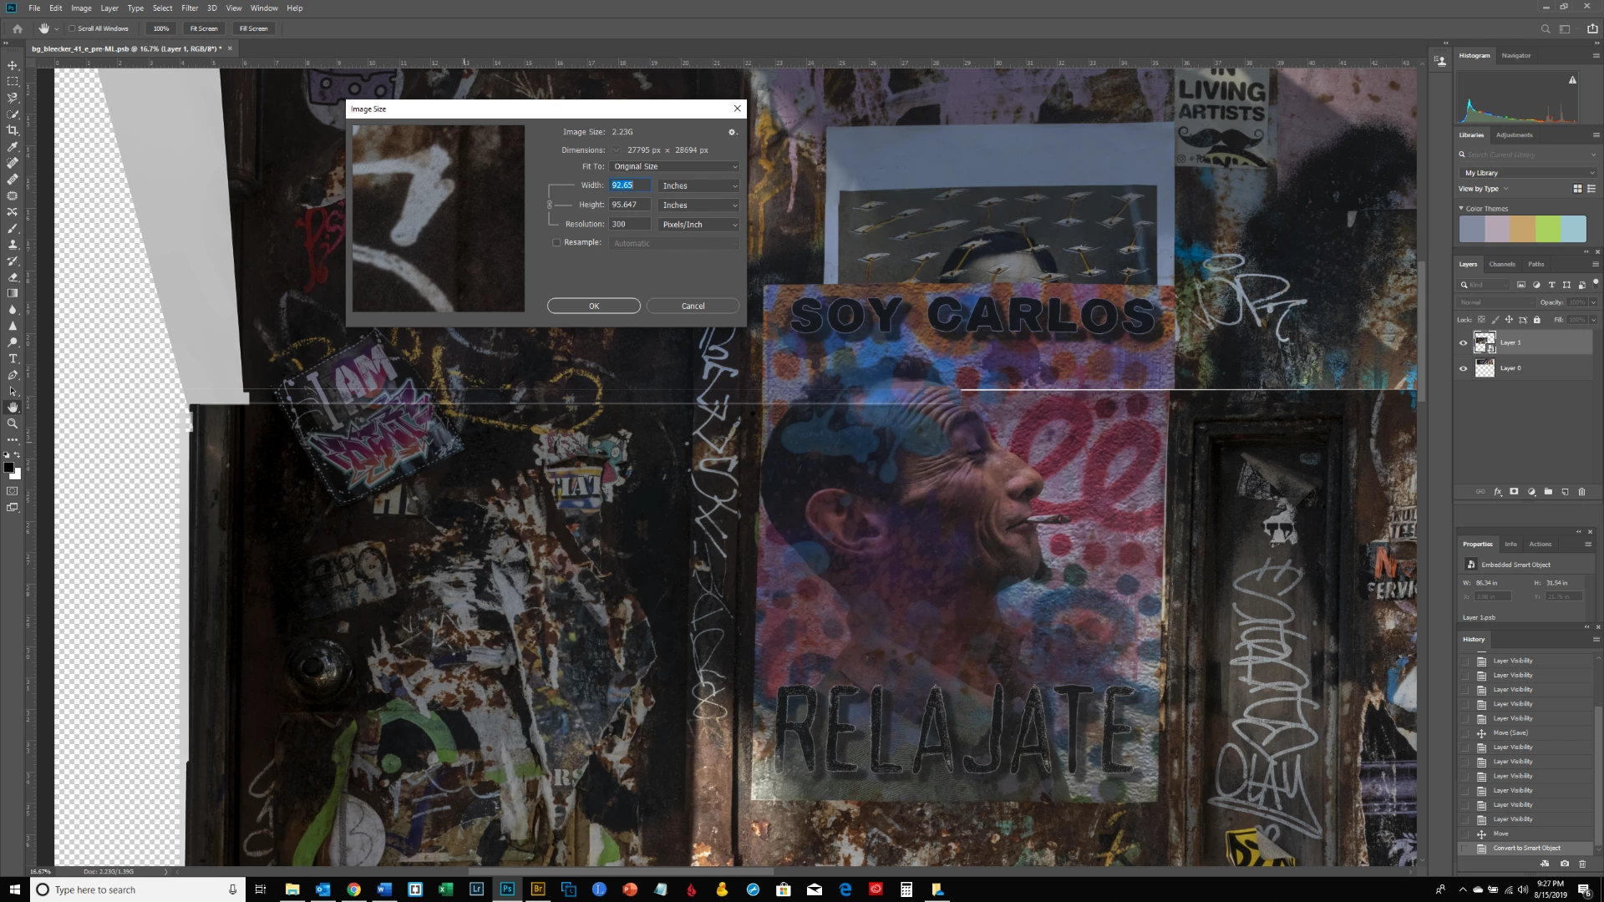
Task: Click the foreground color swatch
Action: tap(8, 468)
